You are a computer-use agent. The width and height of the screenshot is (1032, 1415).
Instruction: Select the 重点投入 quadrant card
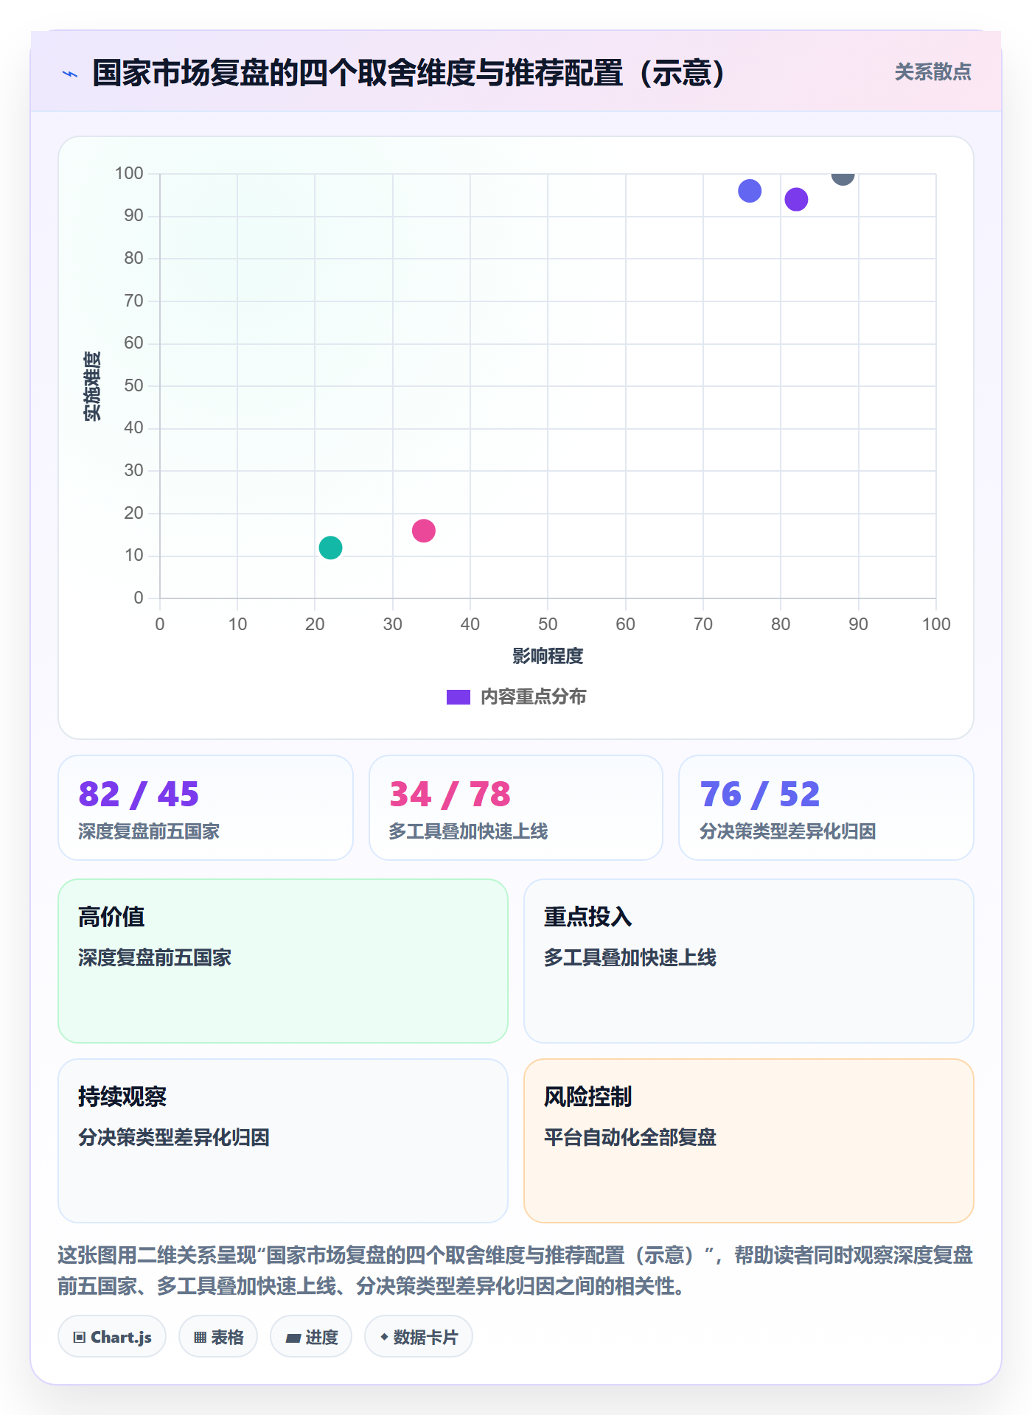[x=749, y=961]
